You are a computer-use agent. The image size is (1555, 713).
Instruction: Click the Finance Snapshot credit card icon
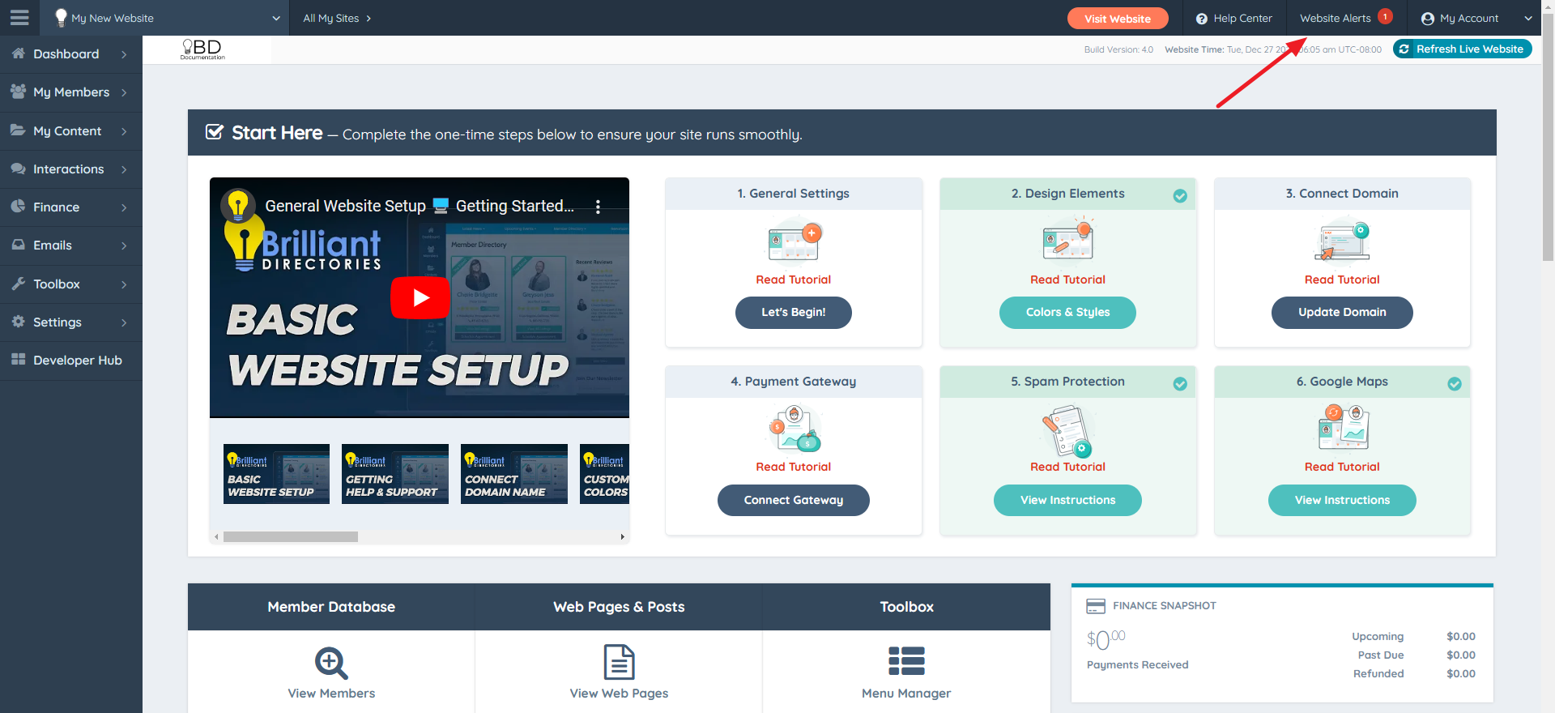[1096, 606]
